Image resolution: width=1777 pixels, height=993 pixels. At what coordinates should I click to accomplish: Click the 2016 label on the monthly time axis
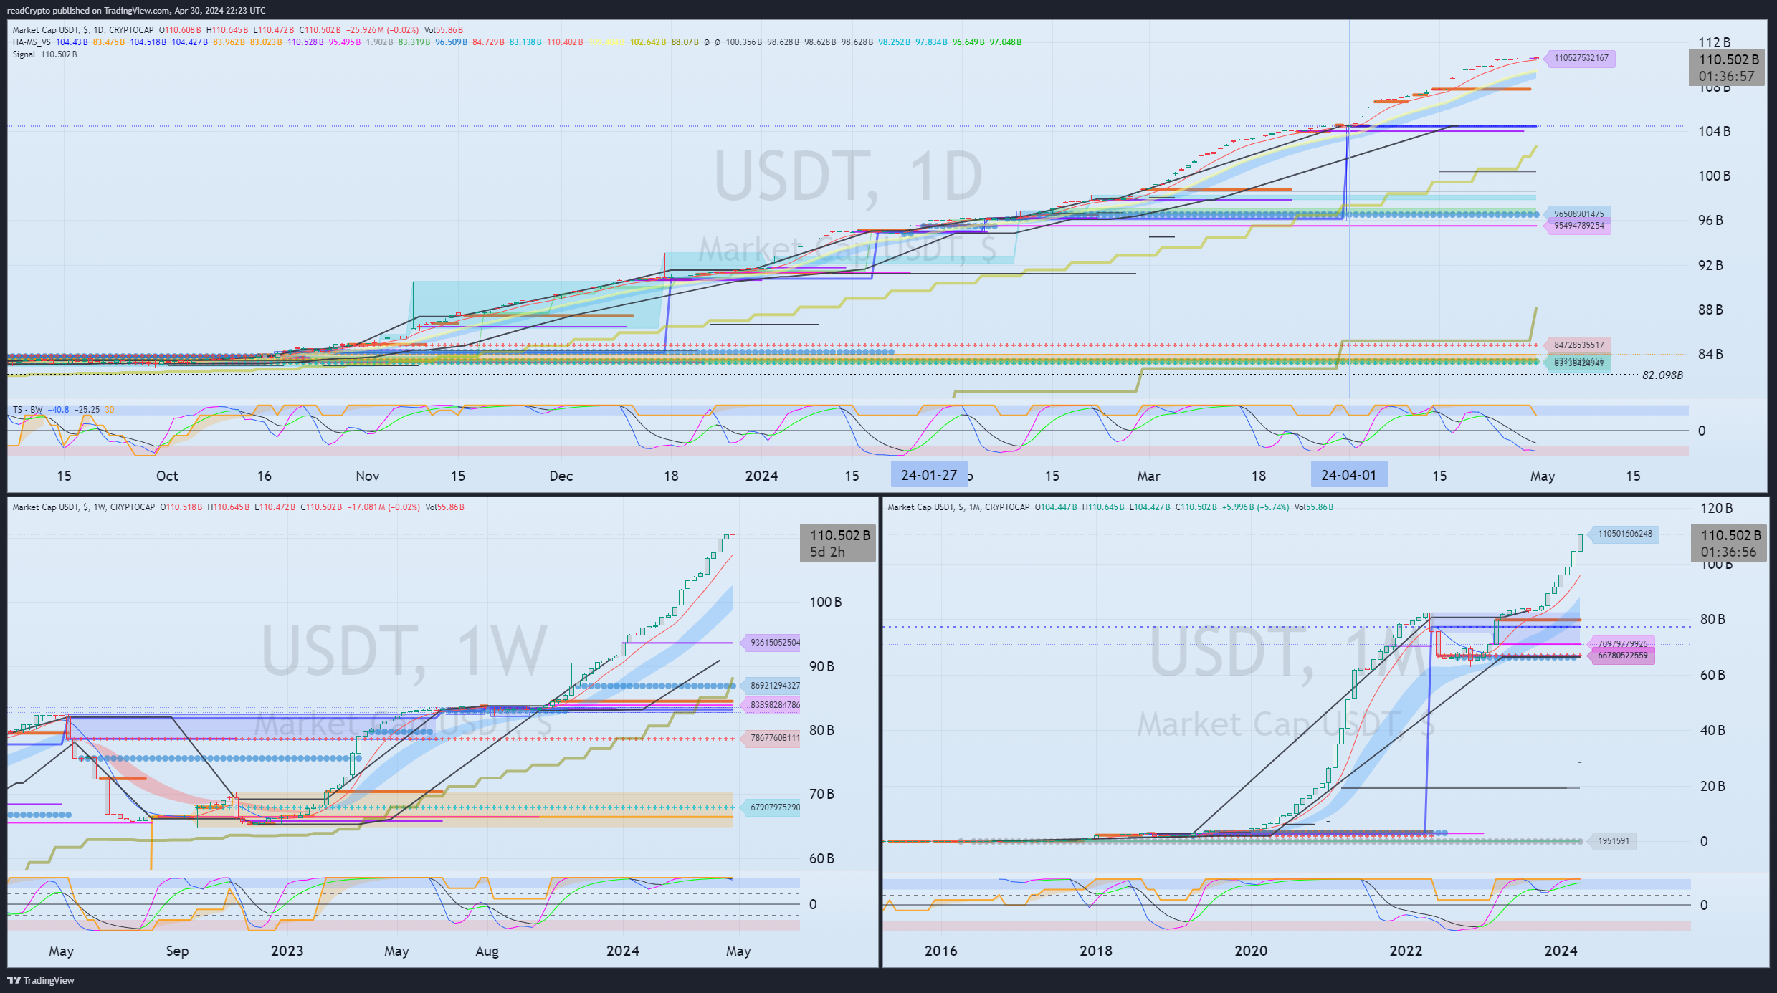[x=940, y=951]
